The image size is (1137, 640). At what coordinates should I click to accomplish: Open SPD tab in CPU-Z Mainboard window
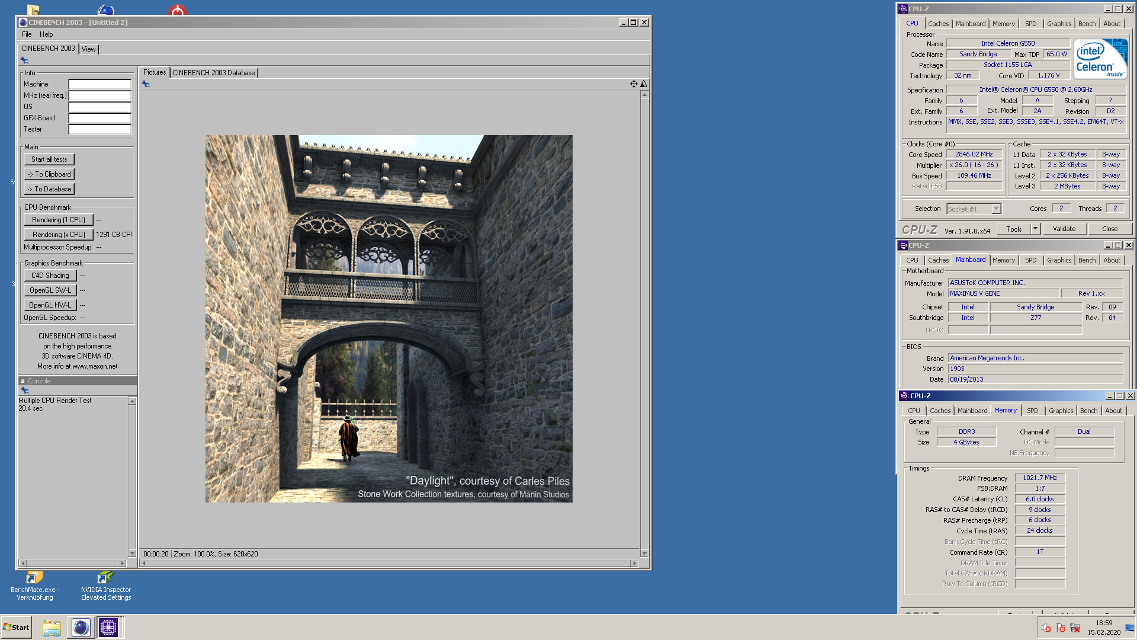pyautogui.click(x=1031, y=260)
